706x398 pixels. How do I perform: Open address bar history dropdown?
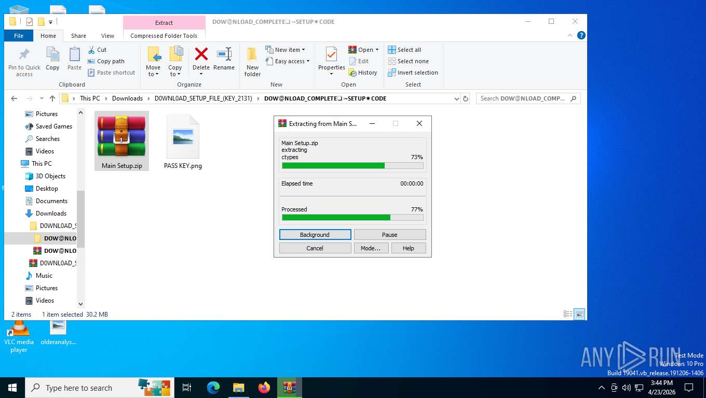(x=456, y=98)
